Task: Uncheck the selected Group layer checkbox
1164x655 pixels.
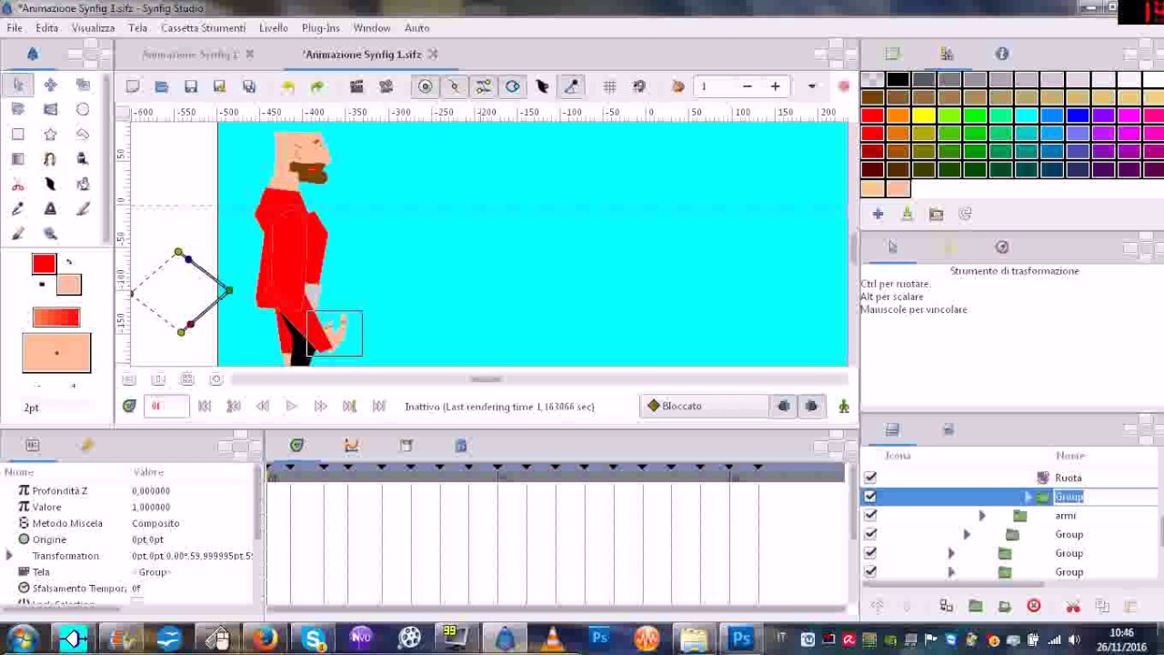Action: pyautogui.click(x=870, y=497)
